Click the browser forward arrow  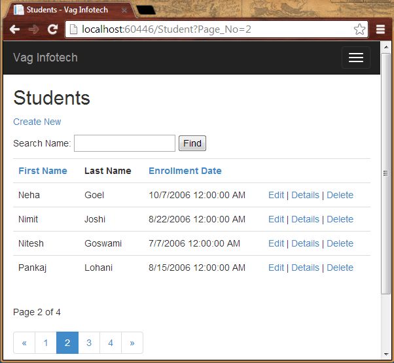pyautogui.click(x=33, y=29)
